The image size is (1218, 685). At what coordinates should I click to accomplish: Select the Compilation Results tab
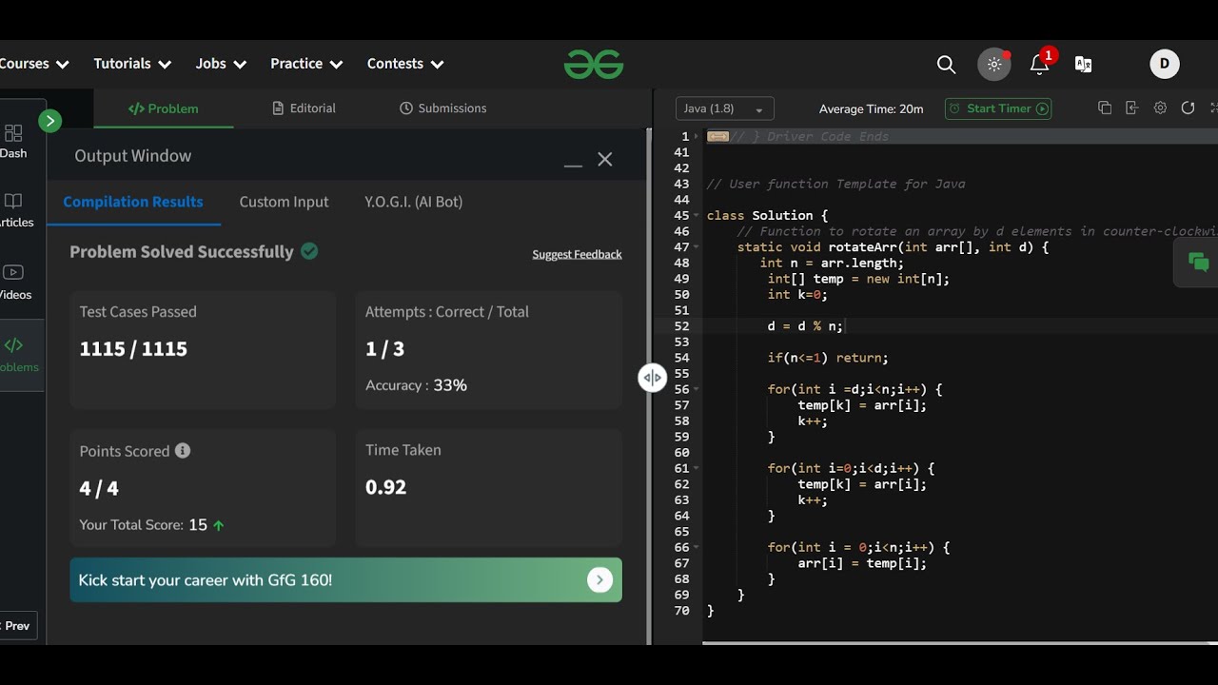133,202
